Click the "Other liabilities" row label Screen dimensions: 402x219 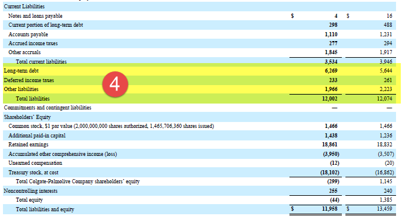click(x=21, y=89)
